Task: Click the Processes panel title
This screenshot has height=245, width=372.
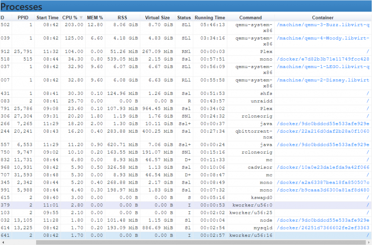Action: click(21, 6)
